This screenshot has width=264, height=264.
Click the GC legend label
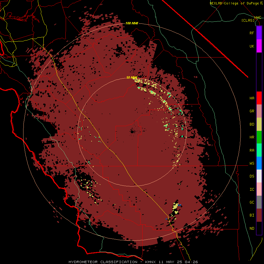coord(252,202)
